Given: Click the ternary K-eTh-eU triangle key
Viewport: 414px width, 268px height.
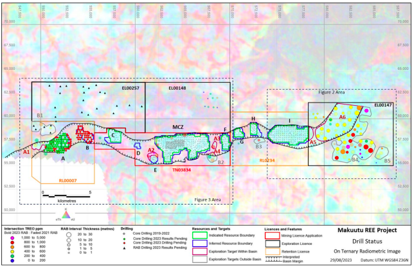Looking at the screenshot, I should [x=66, y=215].
